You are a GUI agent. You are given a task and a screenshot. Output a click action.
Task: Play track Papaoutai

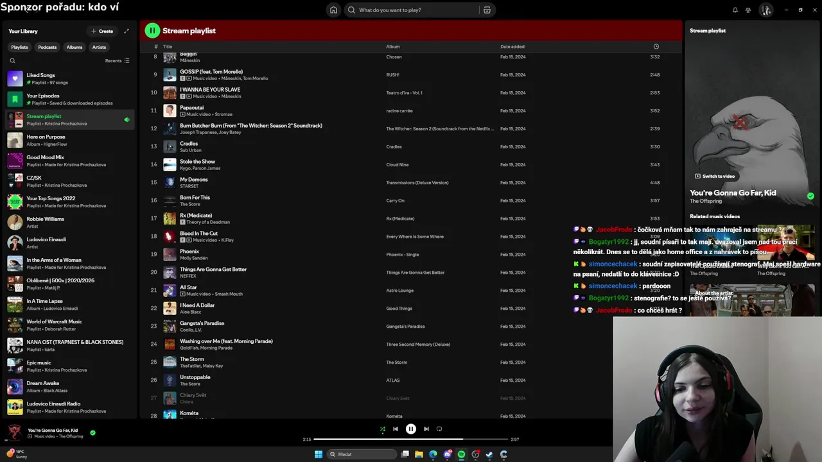coord(411,111)
